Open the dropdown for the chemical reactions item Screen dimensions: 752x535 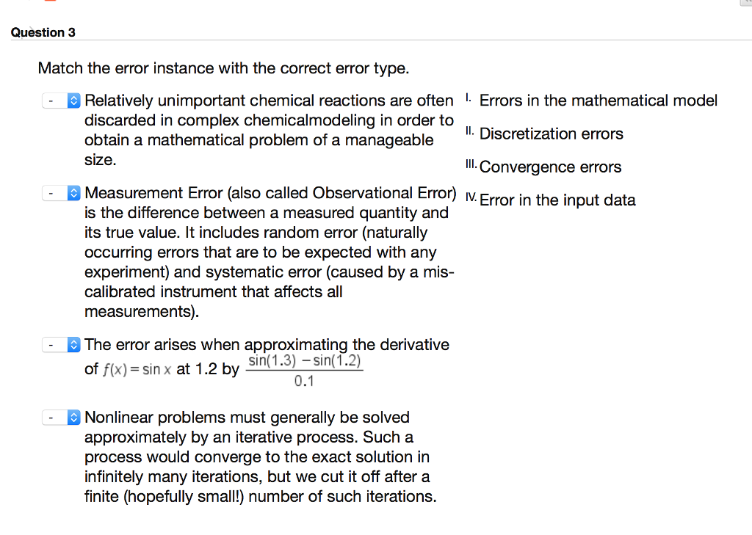62,100
